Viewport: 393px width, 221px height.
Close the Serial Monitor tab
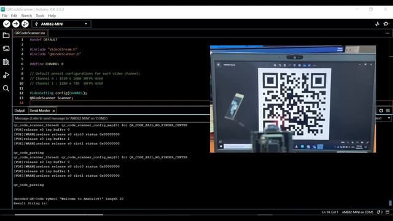click(x=53, y=110)
